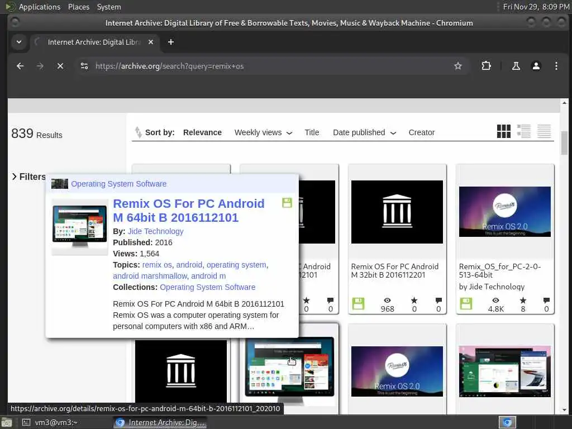Sort results by Creator
Screen dimensions: 572x429
coord(422,132)
